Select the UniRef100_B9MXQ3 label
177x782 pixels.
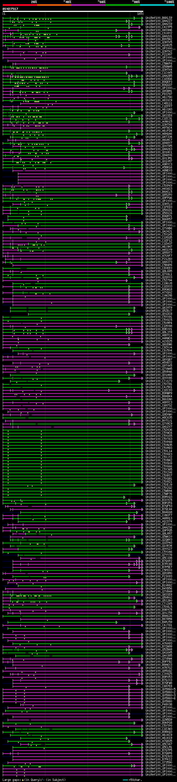[x=159, y=497]
